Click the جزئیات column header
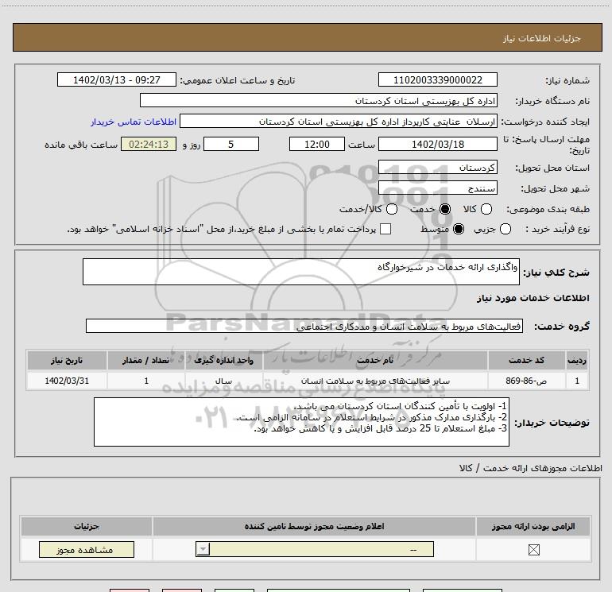This screenshot has width=612, height=592. (x=87, y=526)
